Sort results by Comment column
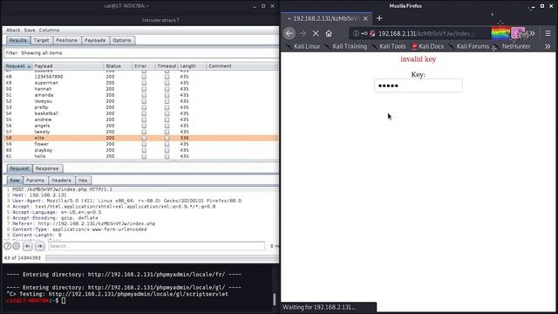558x314 pixels. click(242, 66)
